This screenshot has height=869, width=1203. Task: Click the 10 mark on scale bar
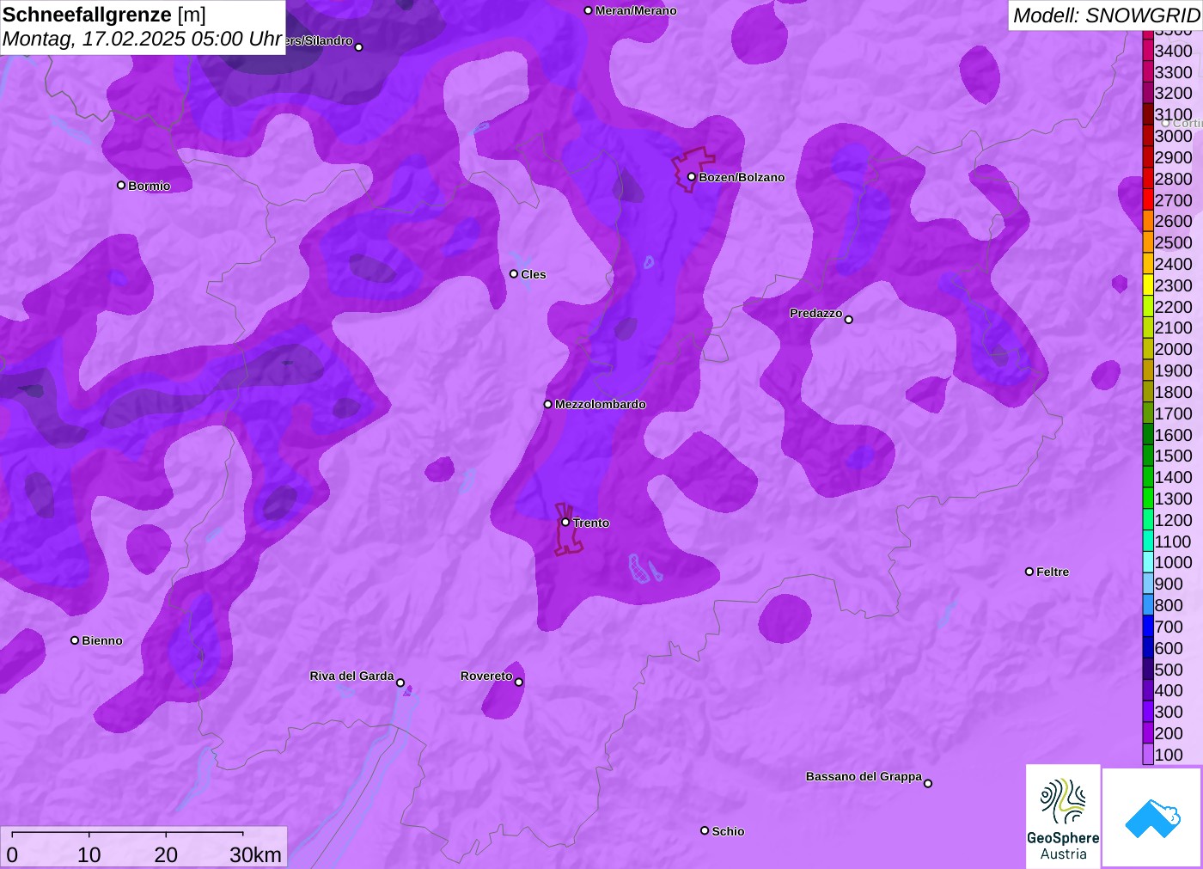(x=89, y=854)
